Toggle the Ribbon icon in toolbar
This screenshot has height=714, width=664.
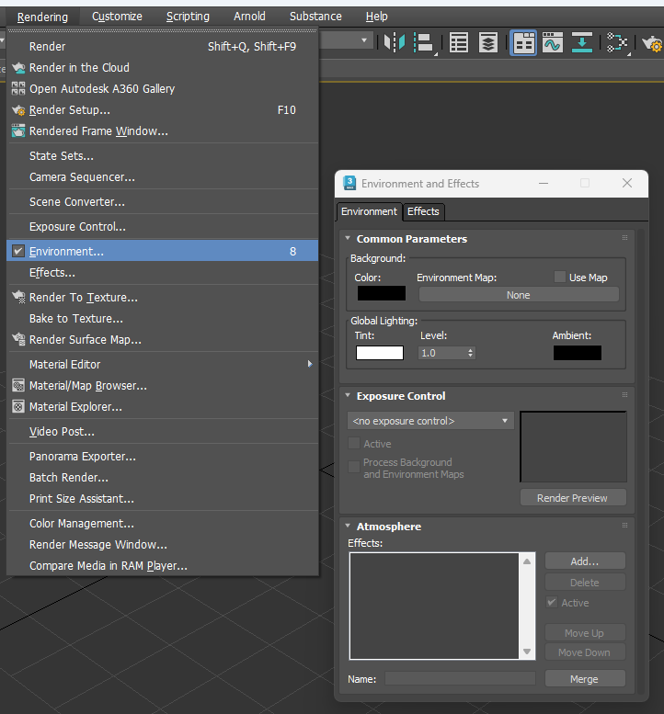523,43
